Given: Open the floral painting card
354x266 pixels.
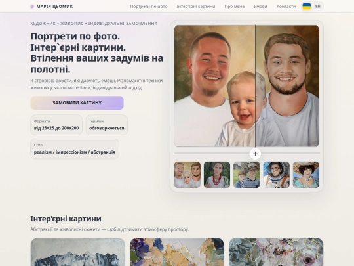Looking at the screenshot, I should 276,252.
